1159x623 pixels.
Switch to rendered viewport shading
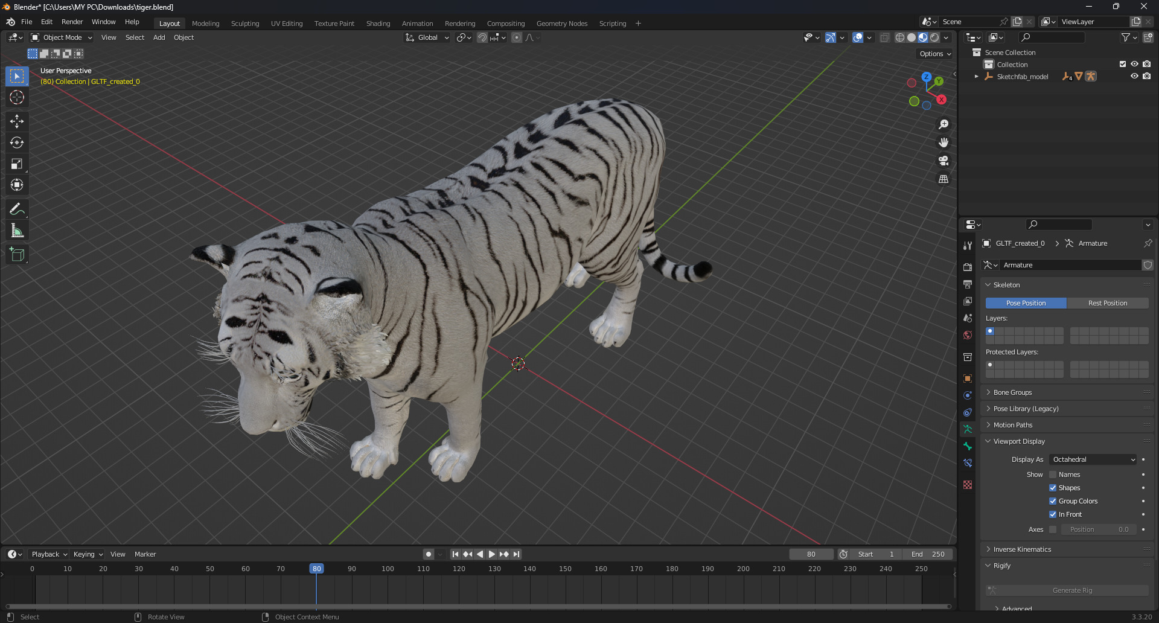coord(934,37)
